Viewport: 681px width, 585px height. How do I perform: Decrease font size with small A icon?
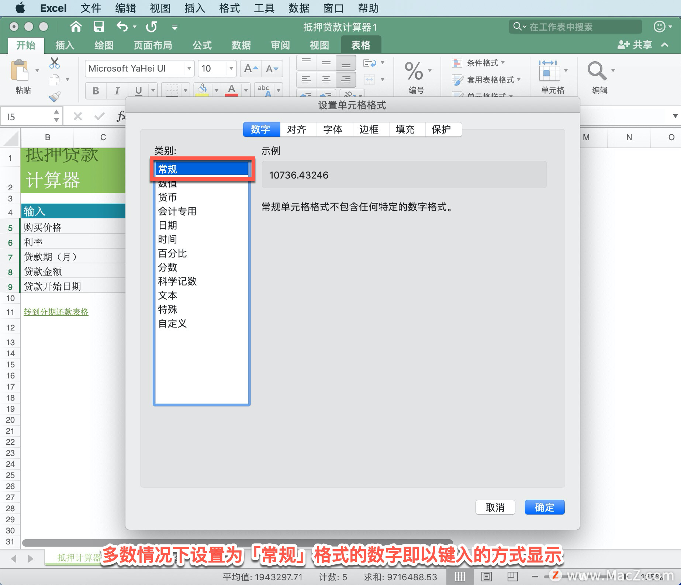272,69
